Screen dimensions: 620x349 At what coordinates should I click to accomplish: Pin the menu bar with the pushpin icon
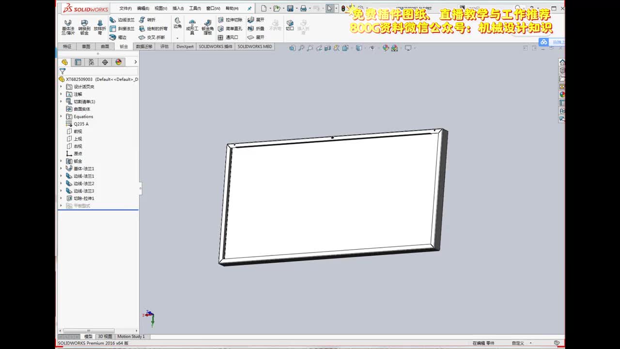249,8
